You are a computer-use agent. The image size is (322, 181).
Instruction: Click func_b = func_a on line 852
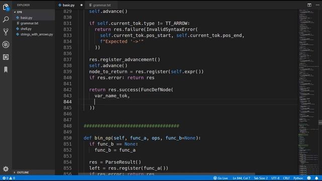[x=115, y=150]
